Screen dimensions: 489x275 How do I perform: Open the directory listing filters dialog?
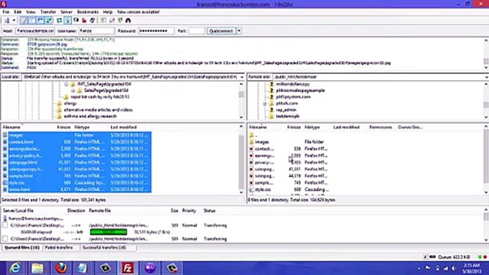(103, 20)
